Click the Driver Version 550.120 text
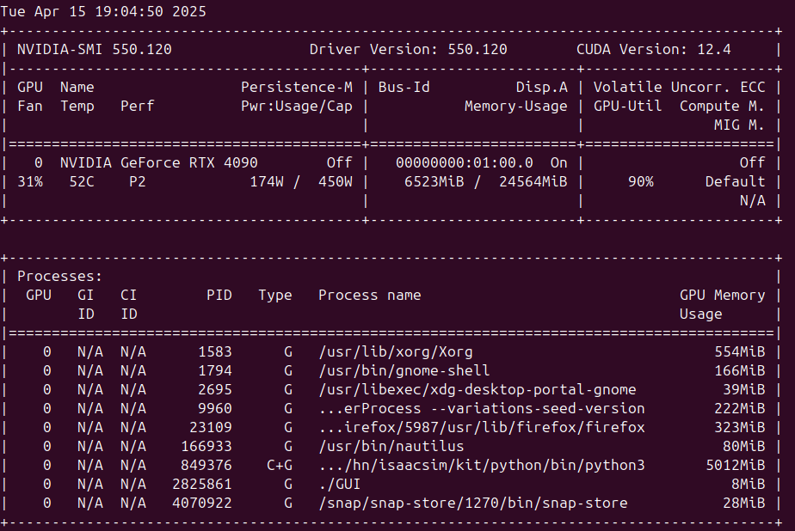 (x=408, y=50)
